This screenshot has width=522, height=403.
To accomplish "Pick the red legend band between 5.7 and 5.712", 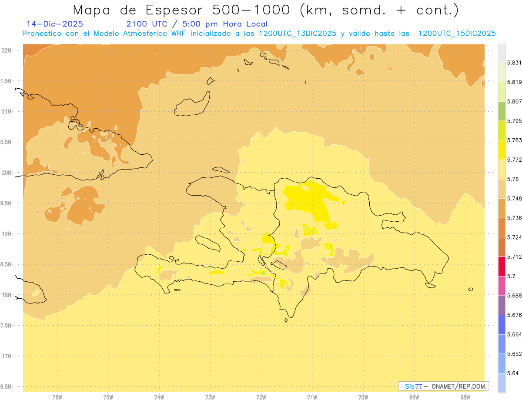I will pos(502,266).
